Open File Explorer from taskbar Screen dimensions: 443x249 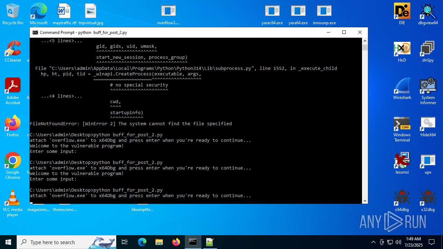159,242
